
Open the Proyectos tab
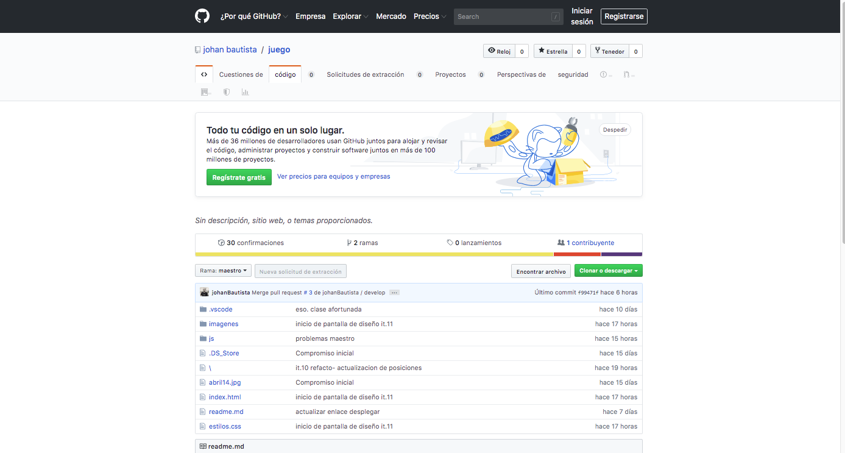450,74
